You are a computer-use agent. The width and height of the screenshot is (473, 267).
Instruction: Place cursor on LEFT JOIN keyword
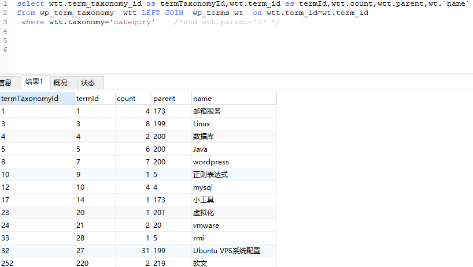[x=162, y=13]
